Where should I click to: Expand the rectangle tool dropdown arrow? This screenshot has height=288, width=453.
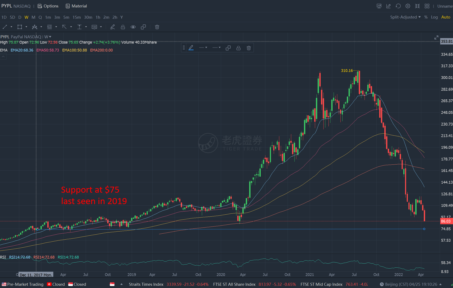click(26, 27)
